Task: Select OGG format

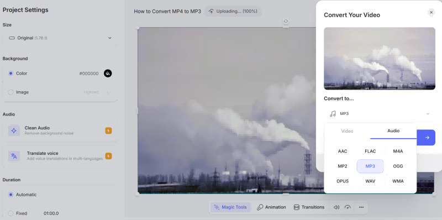Action: 398,166
